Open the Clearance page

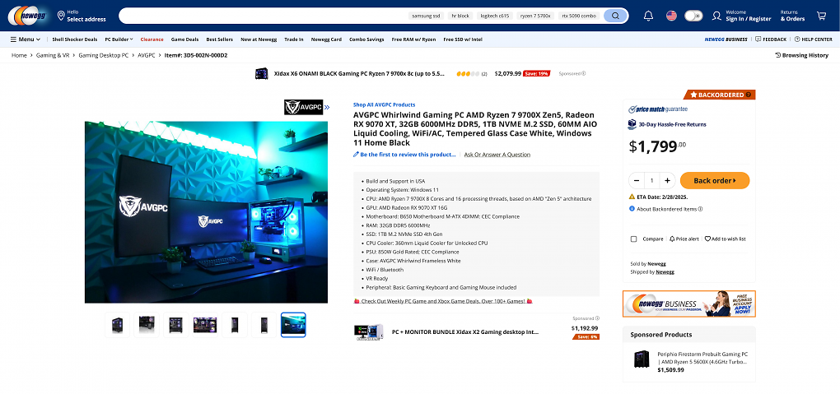coord(152,39)
